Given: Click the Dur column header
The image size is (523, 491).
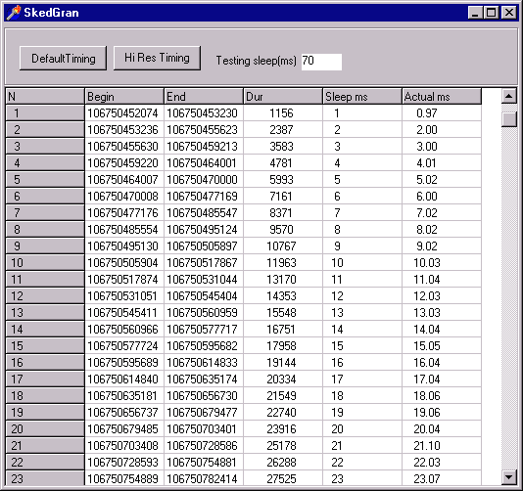Looking at the screenshot, I should [x=283, y=97].
